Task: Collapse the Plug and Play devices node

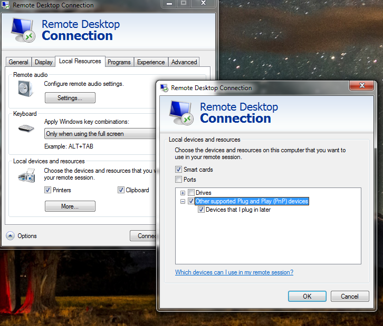Action: tap(183, 201)
